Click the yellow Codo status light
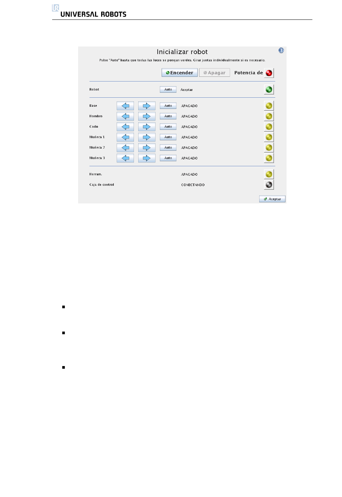 269,127
